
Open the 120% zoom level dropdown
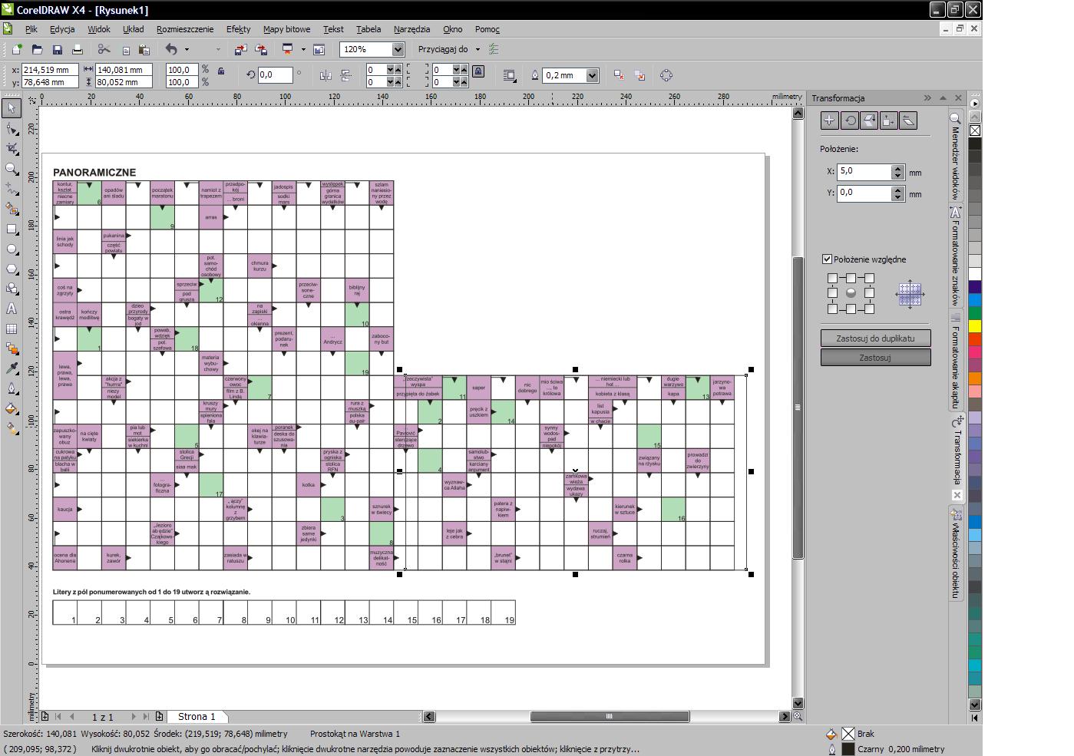tap(397, 49)
